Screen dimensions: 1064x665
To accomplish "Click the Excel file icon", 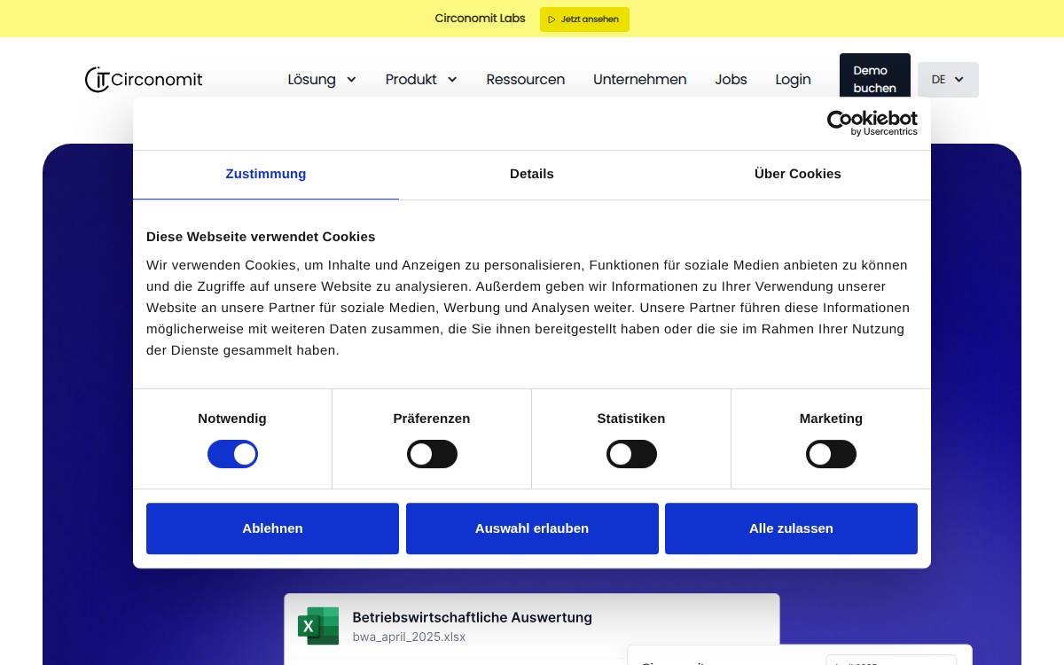I will pyautogui.click(x=318, y=626).
